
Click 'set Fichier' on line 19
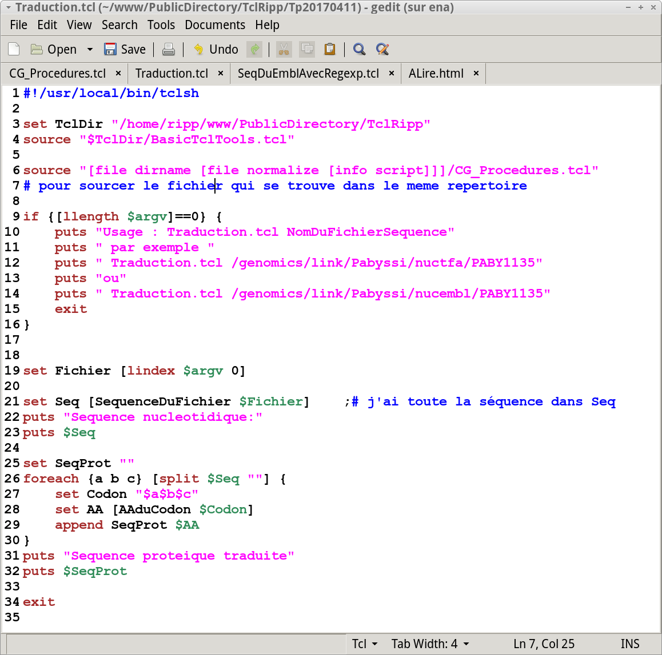[67, 370]
